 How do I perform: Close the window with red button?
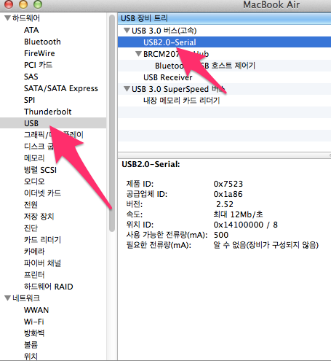9,4
